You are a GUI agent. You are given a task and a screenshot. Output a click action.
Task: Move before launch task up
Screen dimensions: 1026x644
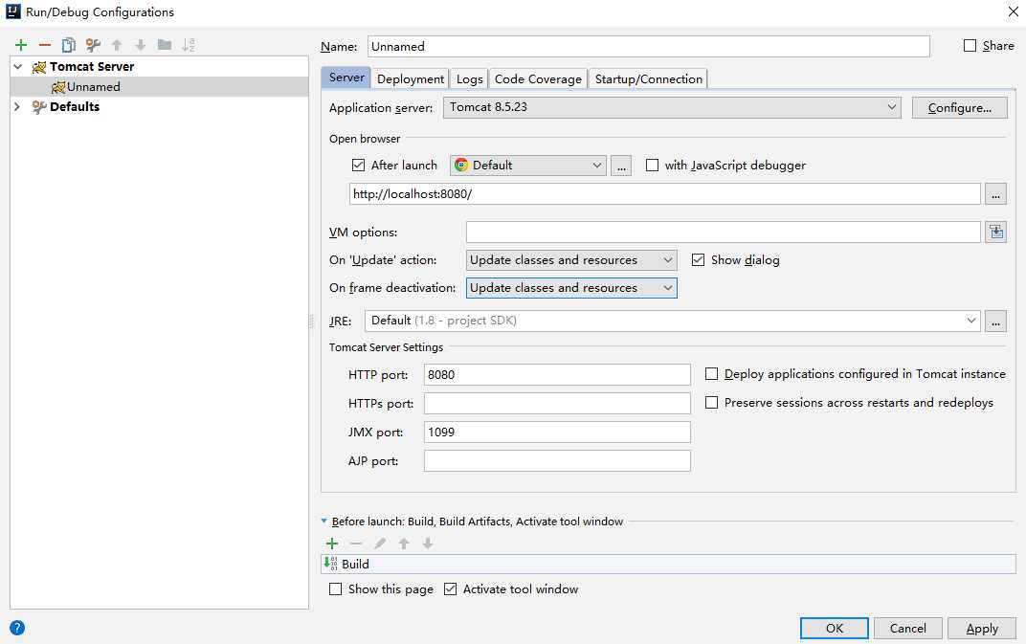[x=404, y=544]
